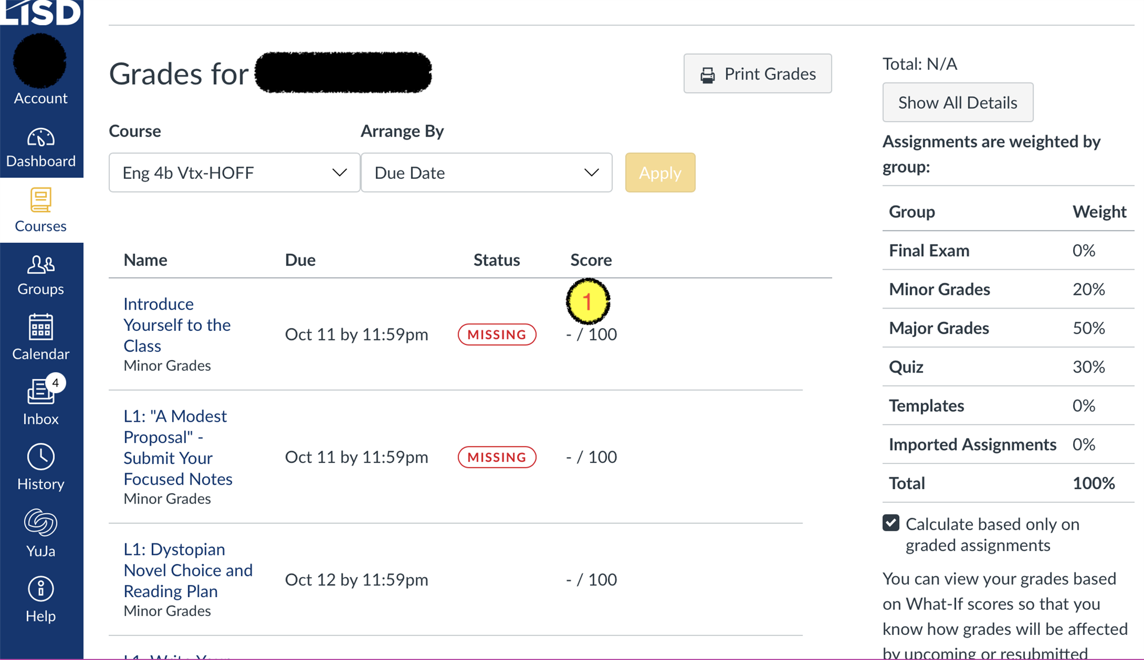Click the Minor Grades 20% weight row
The height and width of the screenshot is (660, 1144).
pyautogui.click(x=1008, y=289)
